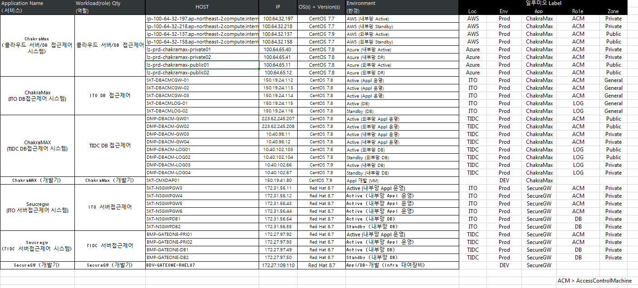Select the 'Zone' sub-header cell
638x288 pixels.
(613, 11)
